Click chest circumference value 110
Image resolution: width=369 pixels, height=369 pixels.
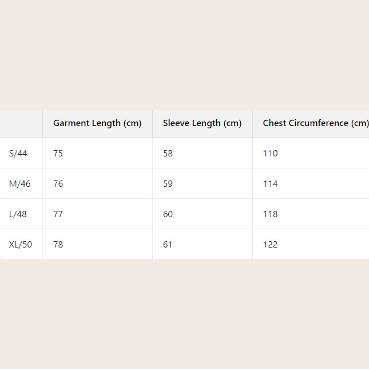(270, 154)
